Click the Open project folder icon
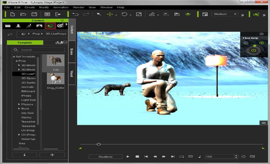270x164 pixels. (x=23, y=14)
